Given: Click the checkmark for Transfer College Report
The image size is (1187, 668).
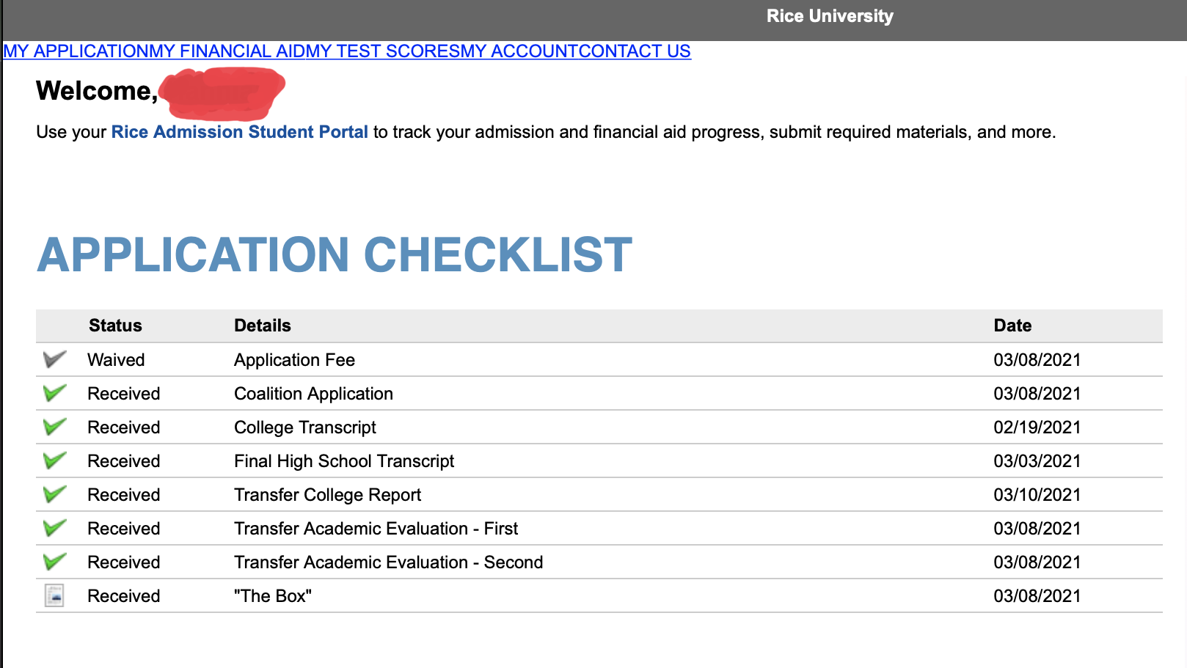Looking at the screenshot, I should click(x=54, y=494).
